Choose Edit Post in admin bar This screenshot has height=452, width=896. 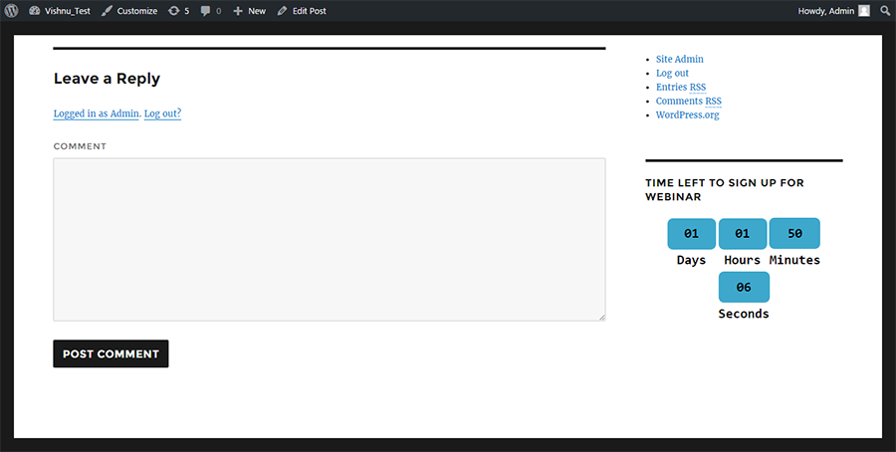coord(302,11)
